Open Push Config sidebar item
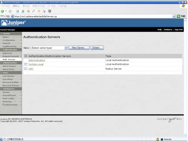 click(11, 99)
